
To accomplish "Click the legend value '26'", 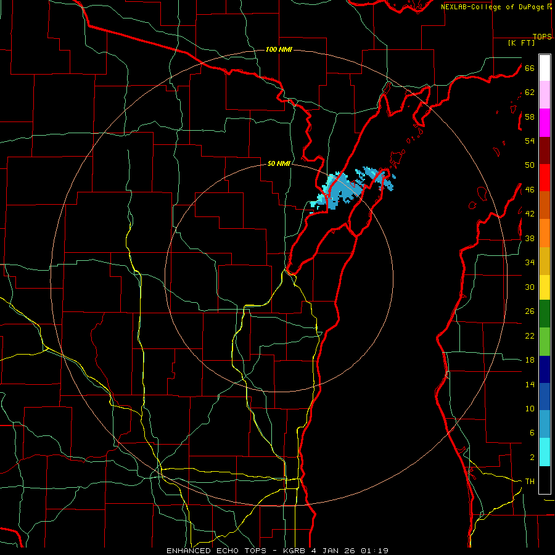I will [x=530, y=311].
